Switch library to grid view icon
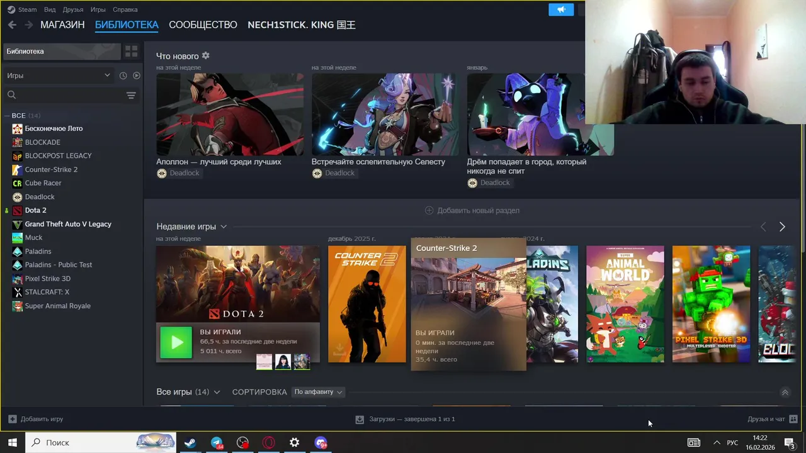Screen dimensions: 806x453 (131, 52)
